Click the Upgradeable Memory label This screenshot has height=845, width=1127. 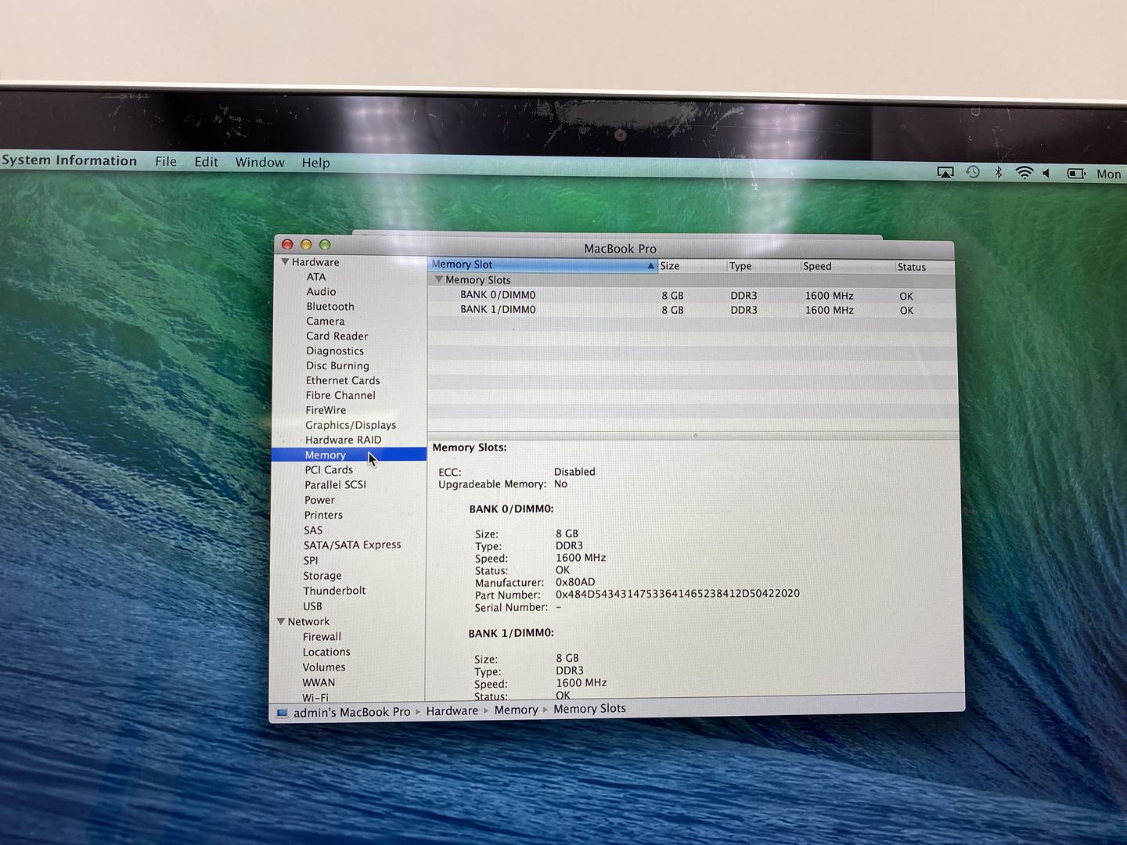click(x=491, y=485)
